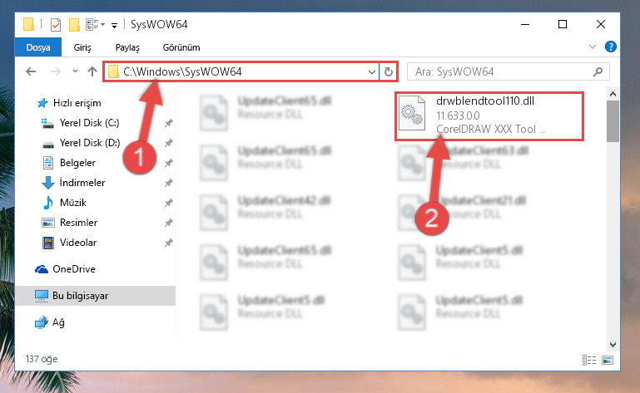The image size is (640, 393).
Task: Click the search magnifier icon
Action: point(598,72)
